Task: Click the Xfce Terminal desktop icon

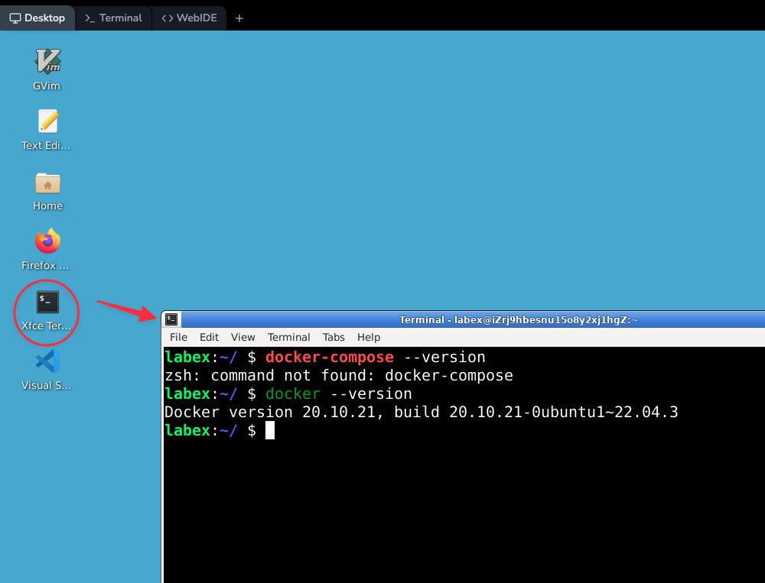Action: (47, 303)
